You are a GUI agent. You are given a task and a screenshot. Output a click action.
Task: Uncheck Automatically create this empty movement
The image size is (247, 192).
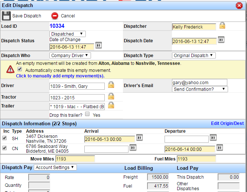click(20, 69)
